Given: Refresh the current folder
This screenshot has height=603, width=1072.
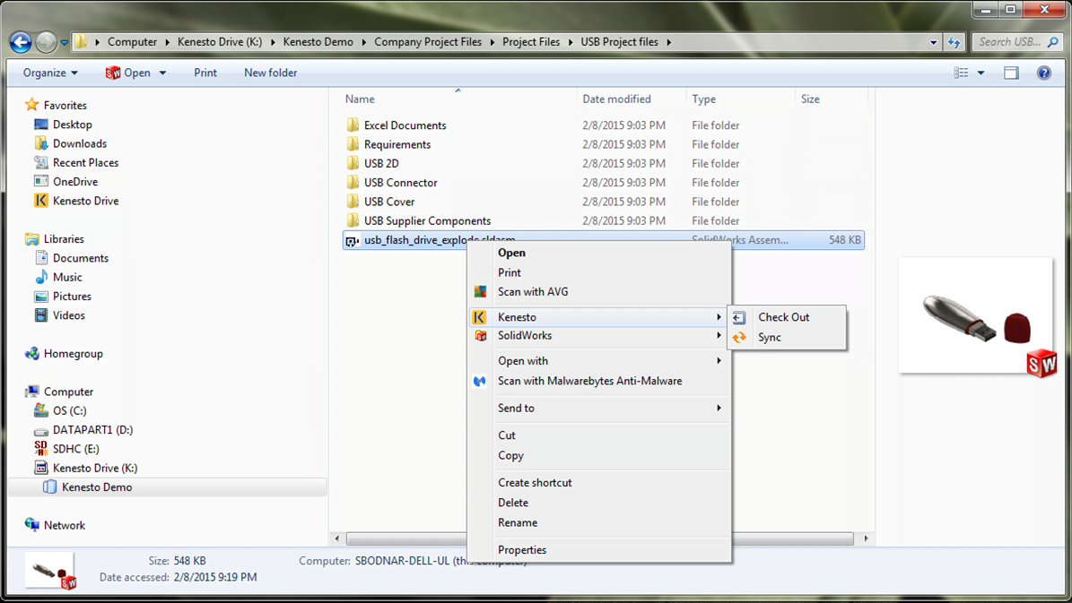Looking at the screenshot, I should [953, 41].
